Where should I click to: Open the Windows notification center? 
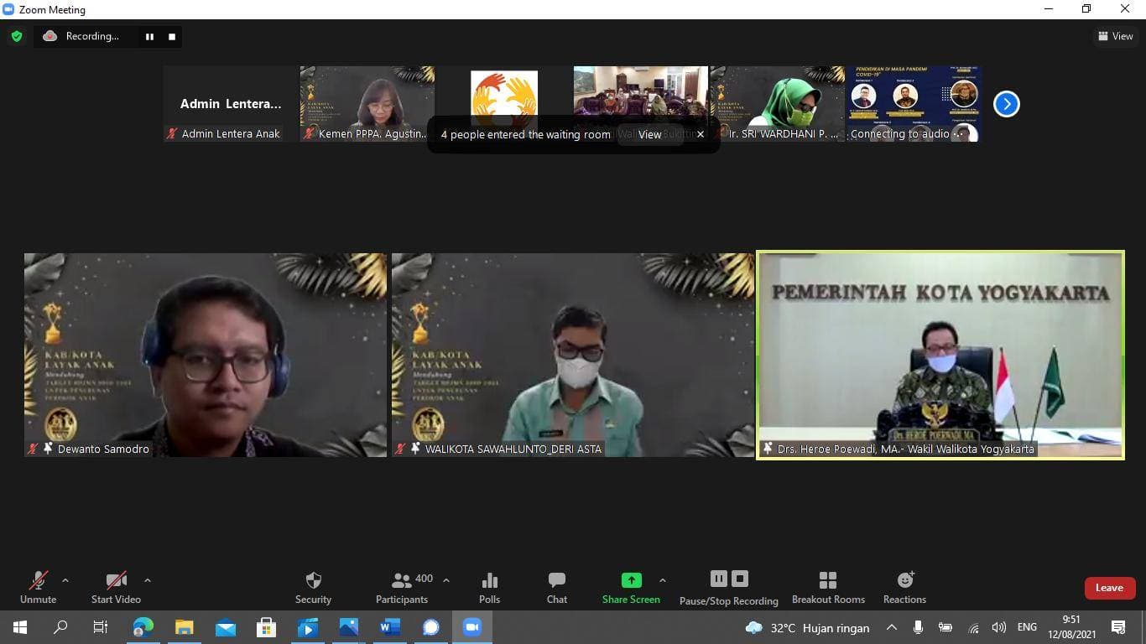pyautogui.click(x=1117, y=627)
